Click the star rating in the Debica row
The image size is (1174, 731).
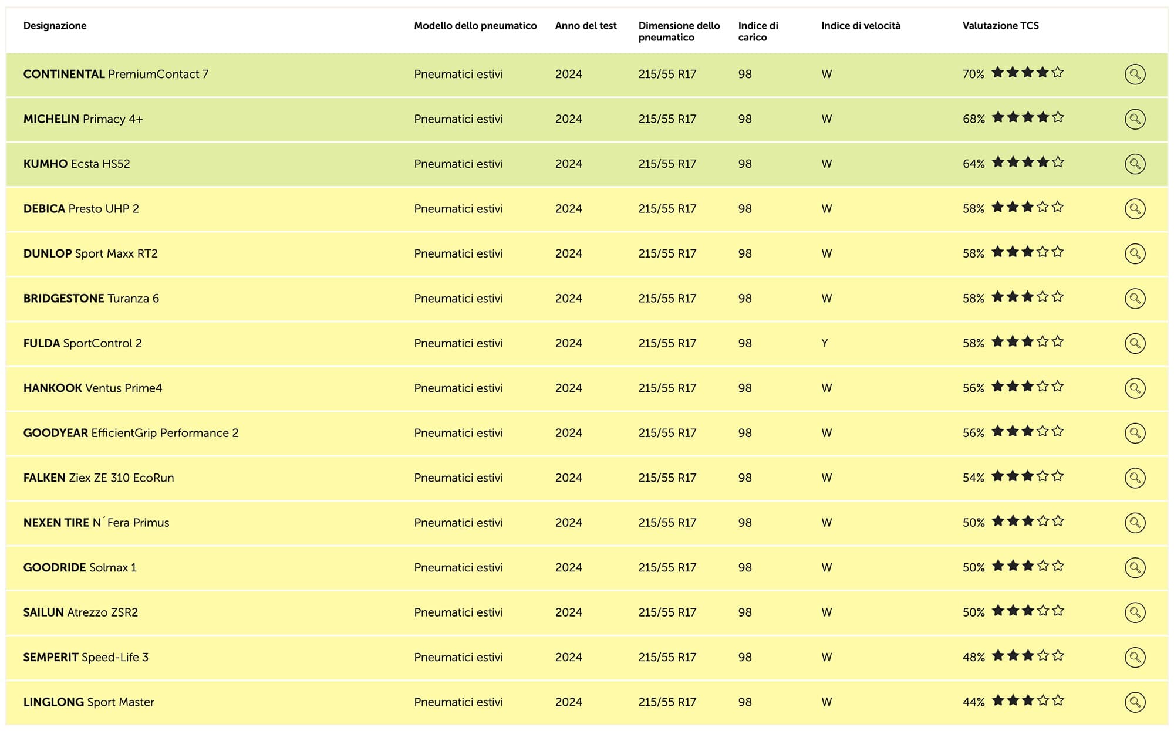[x=1028, y=207]
